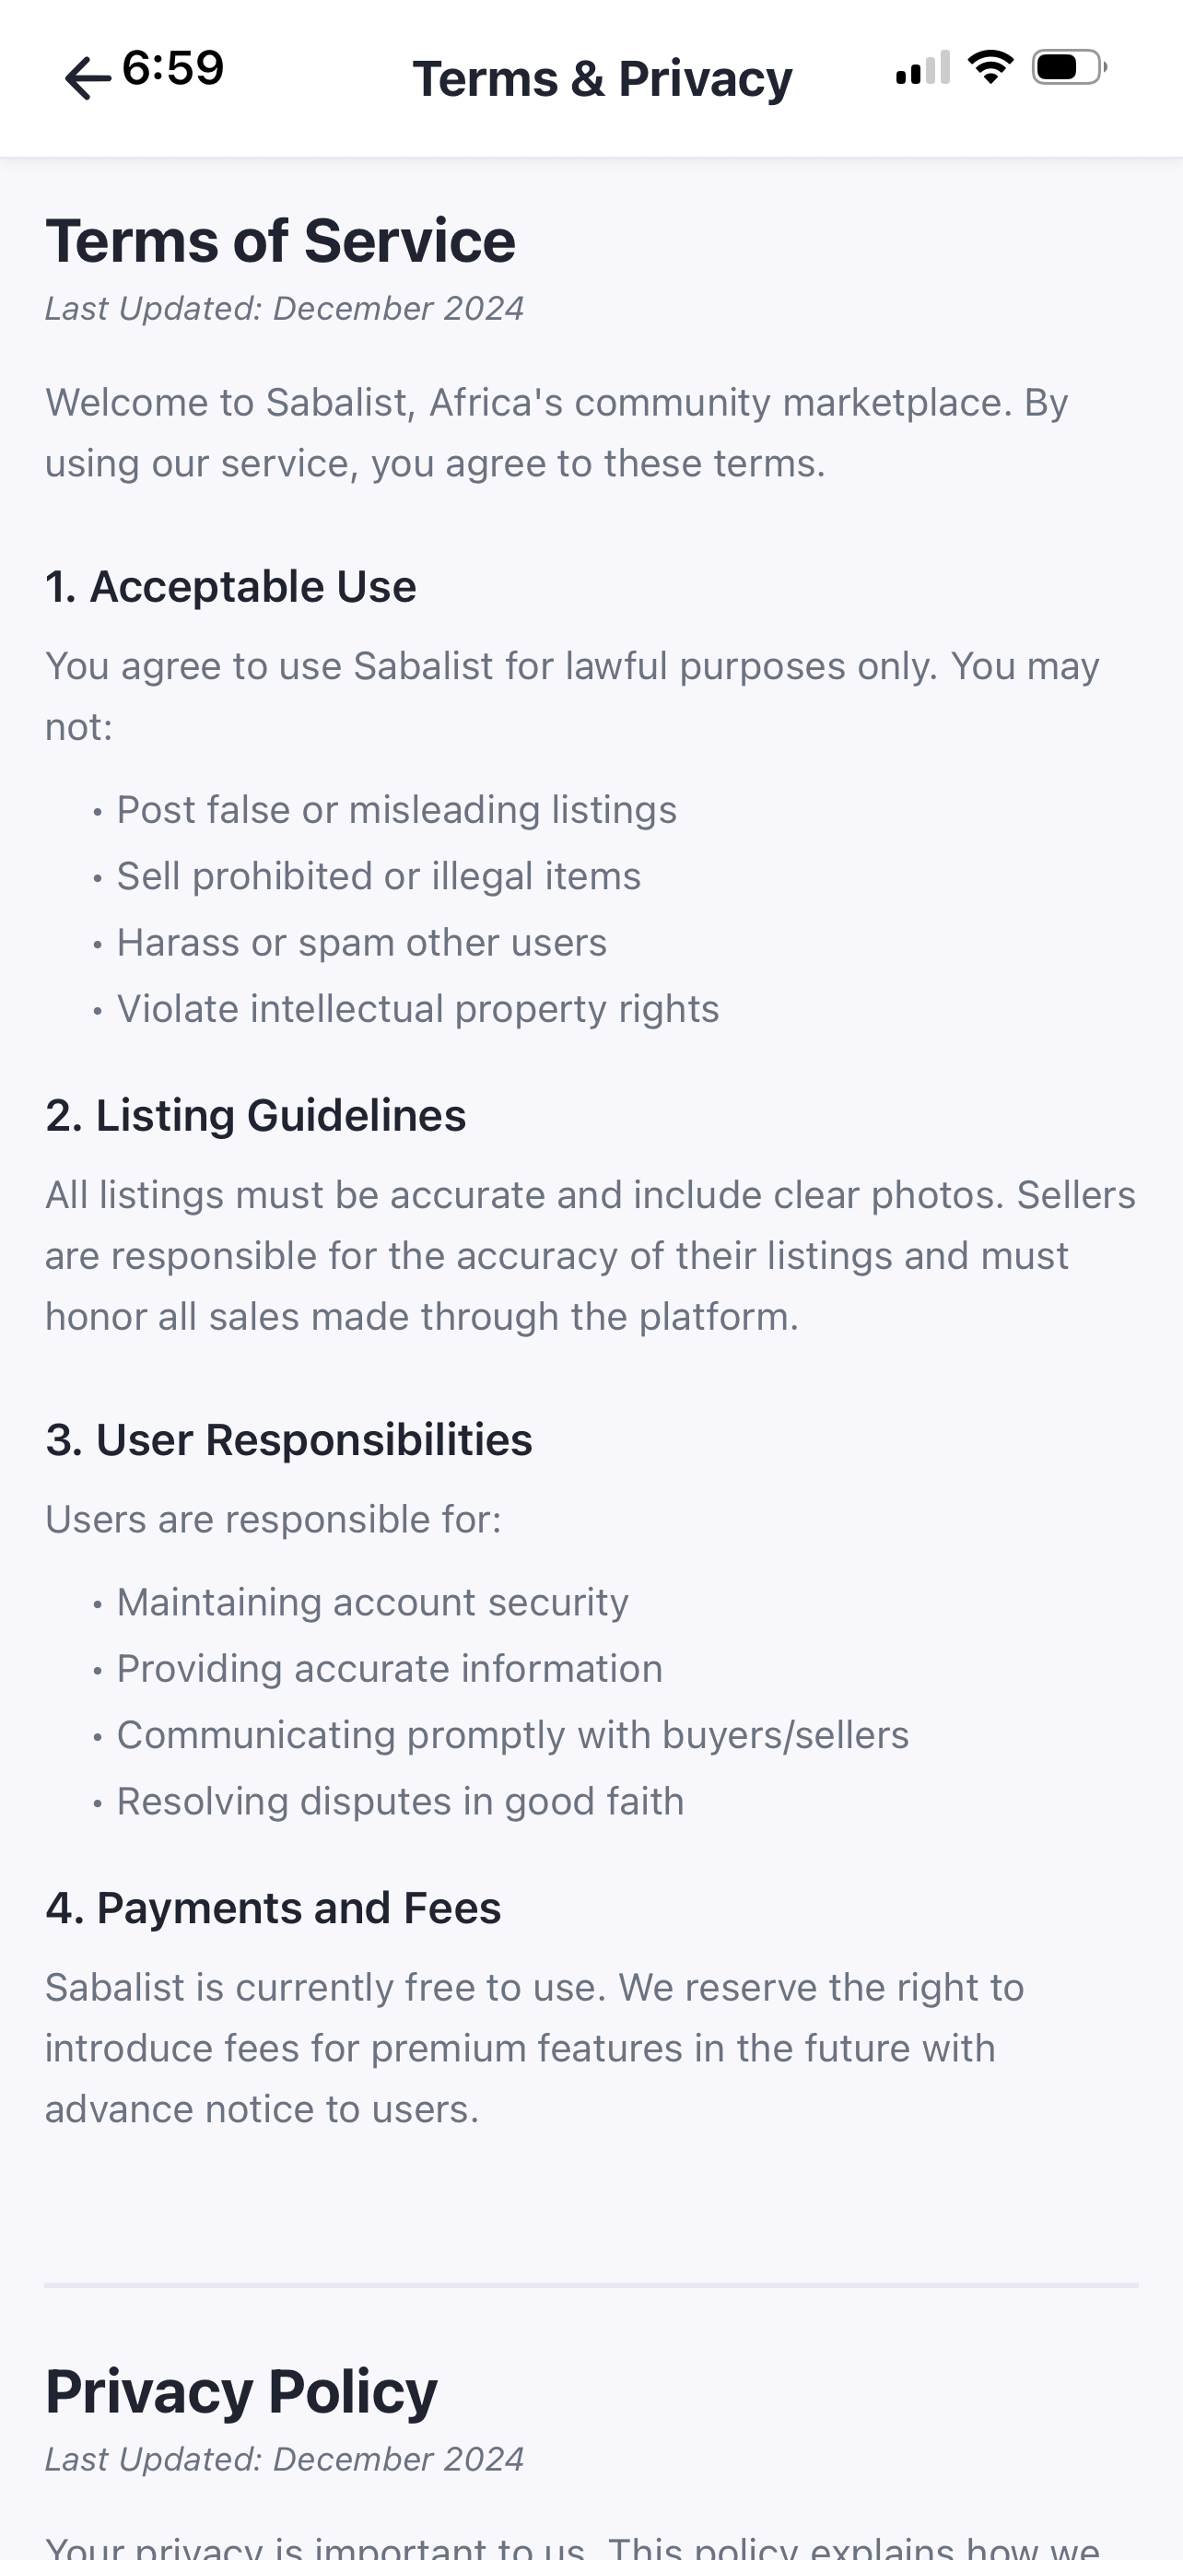This screenshot has height=2560, width=1183.
Task: Tap the Last Updated date under Terms of Service
Action: [284, 309]
